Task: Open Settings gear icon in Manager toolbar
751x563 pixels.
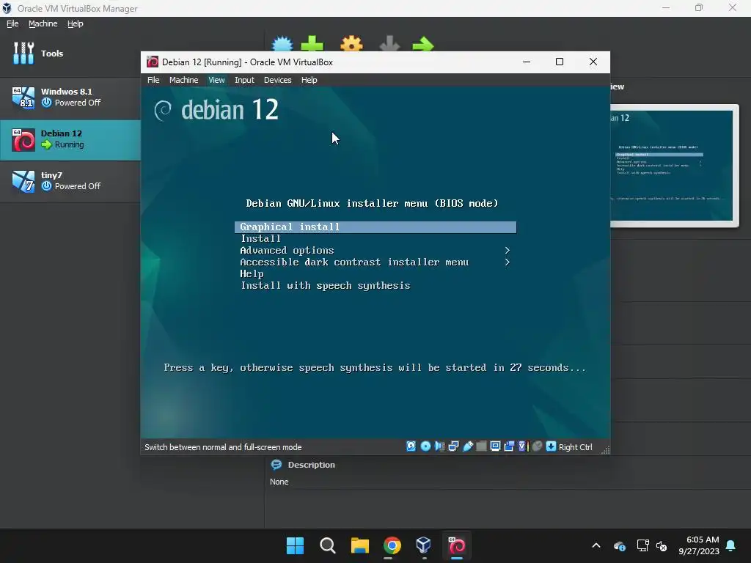Action: 351,44
